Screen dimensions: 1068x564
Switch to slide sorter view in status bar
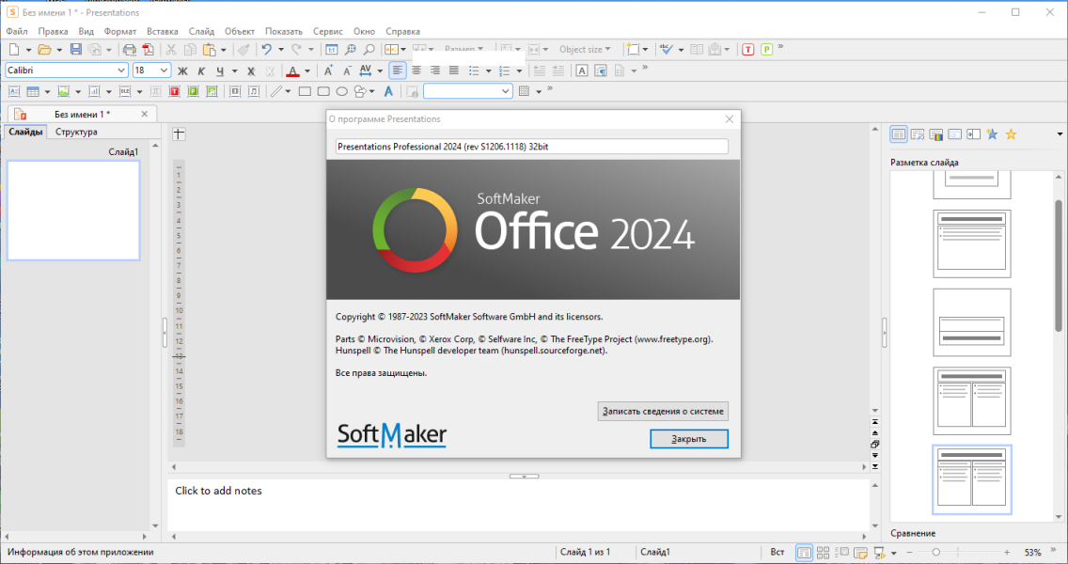(x=823, y=553)
